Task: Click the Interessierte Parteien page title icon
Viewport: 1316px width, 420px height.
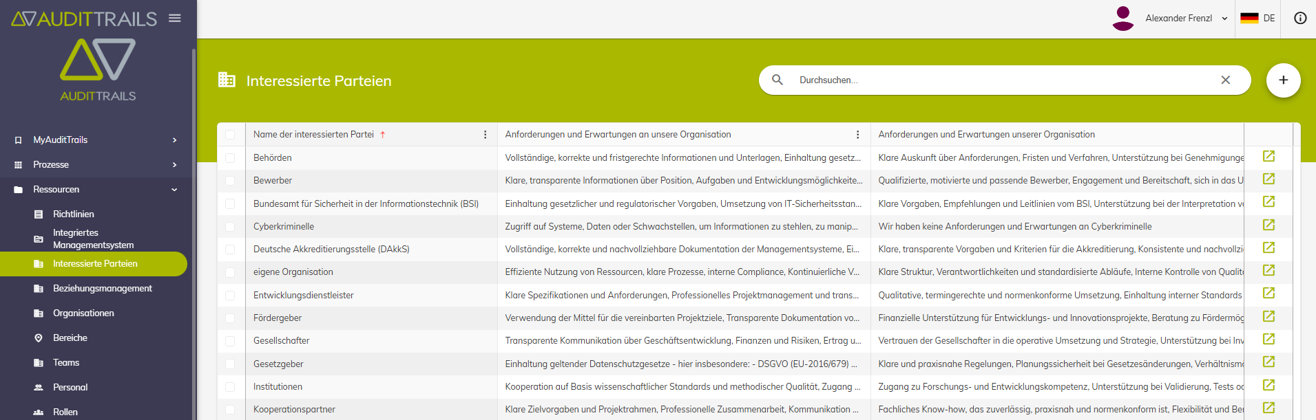Action: [227, 80]
